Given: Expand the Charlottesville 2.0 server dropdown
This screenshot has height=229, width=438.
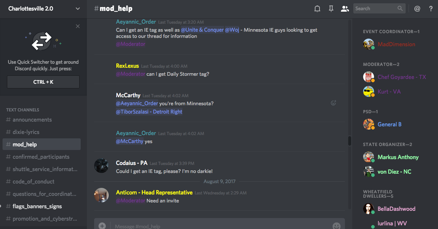Looking at the screenshot, I should tap(78, 9).
